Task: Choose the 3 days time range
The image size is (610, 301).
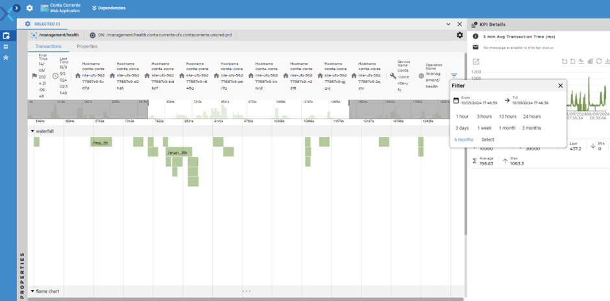Action: pyautogui.click(x=462, y=128)
